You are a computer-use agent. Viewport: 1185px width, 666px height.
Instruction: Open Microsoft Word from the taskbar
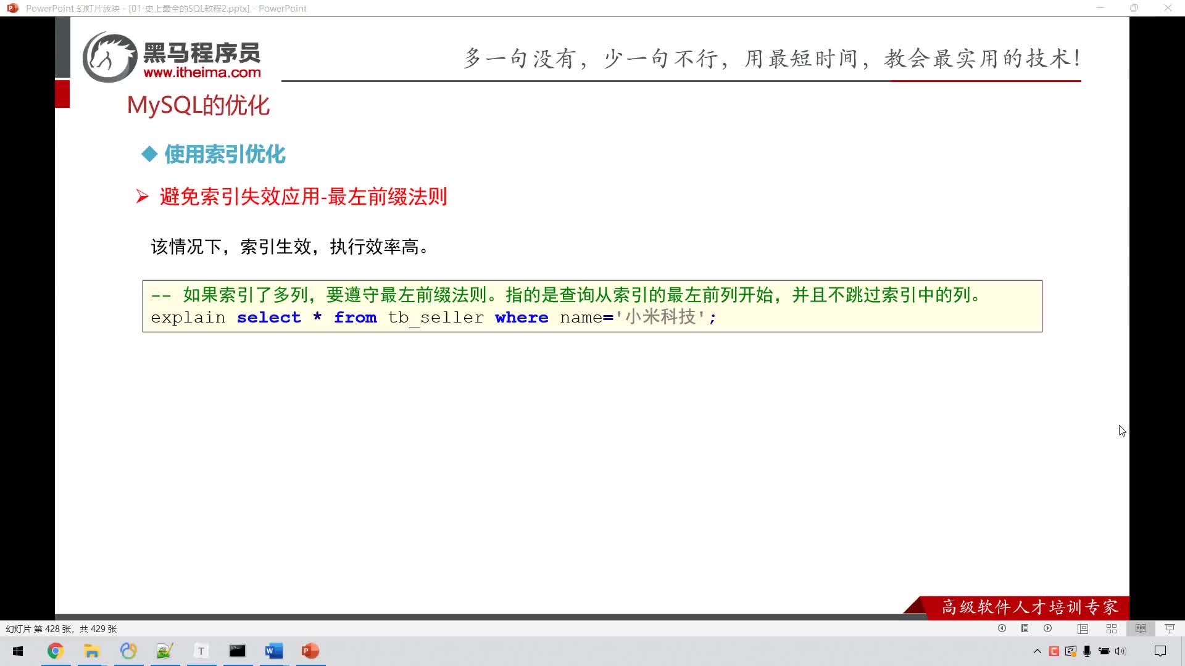point(274,651)
